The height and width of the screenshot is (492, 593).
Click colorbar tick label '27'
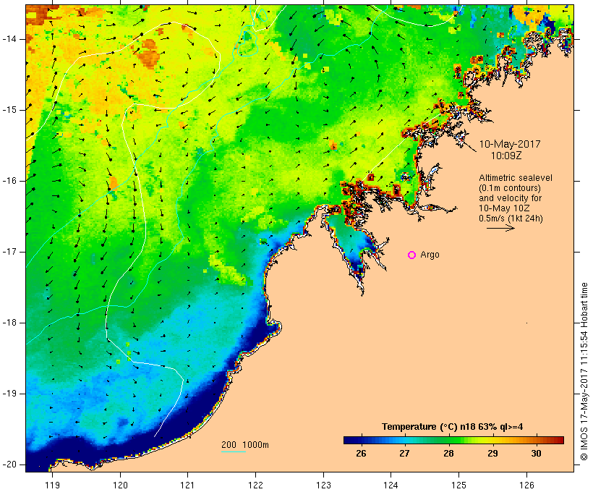pyautogui.click(x=405, y=454)
